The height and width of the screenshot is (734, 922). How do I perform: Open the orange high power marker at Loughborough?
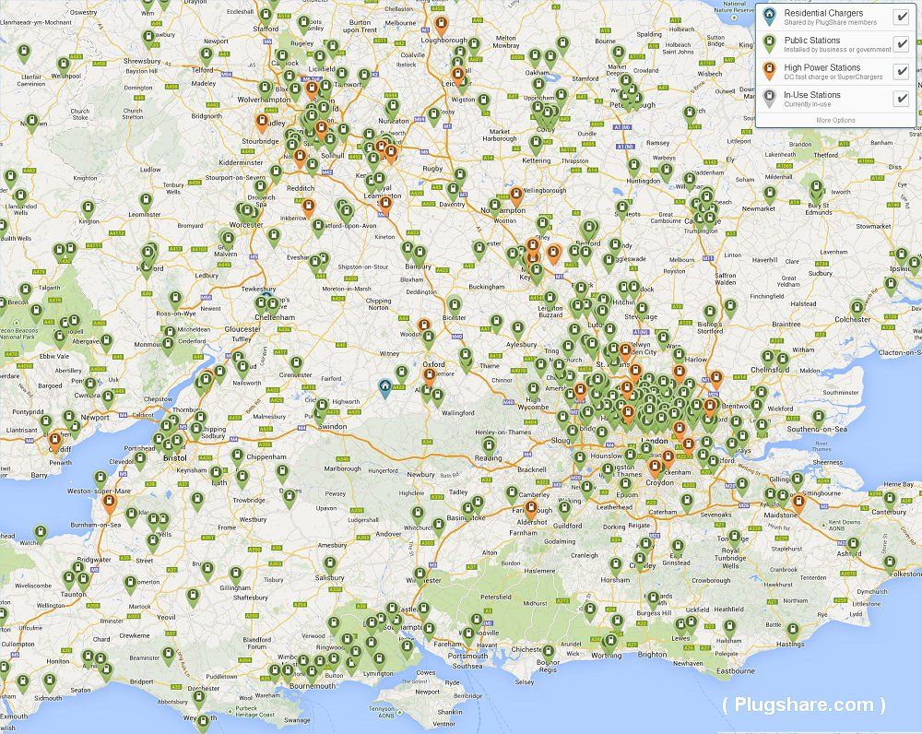[441, 26]
